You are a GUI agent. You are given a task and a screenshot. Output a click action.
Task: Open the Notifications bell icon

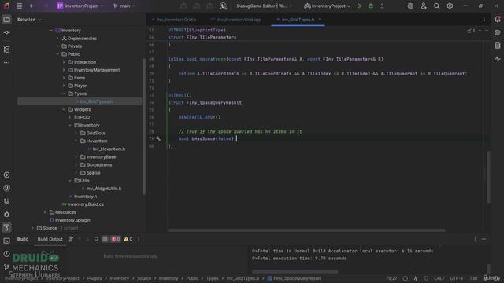coord(498,20)
